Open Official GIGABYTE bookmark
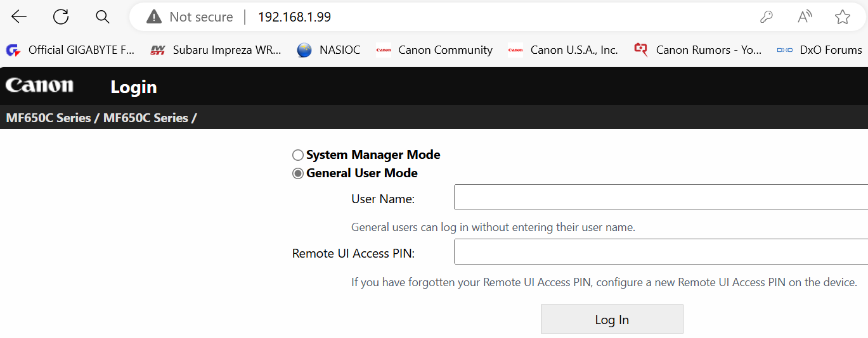The height and width of the screenshot is (338, 868). pos(70,50)
